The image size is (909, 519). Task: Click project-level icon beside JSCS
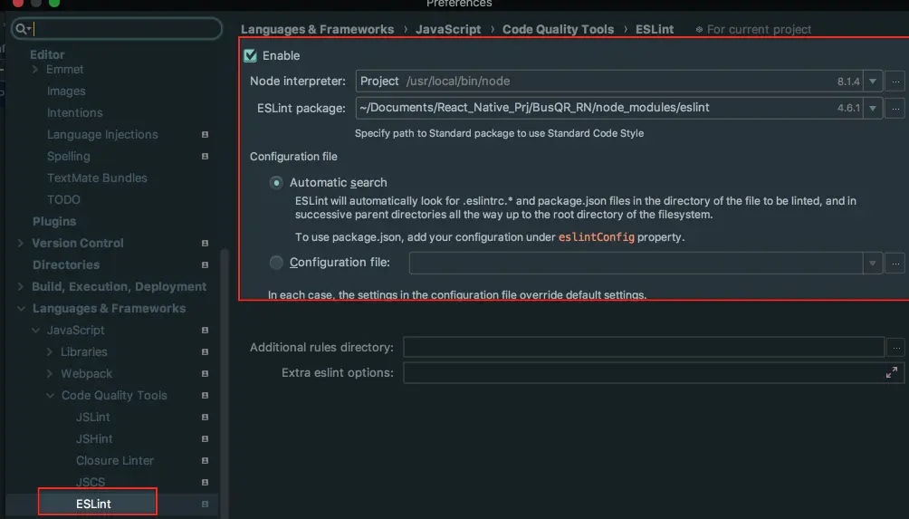pyautogui.click(x=205, y=483)
